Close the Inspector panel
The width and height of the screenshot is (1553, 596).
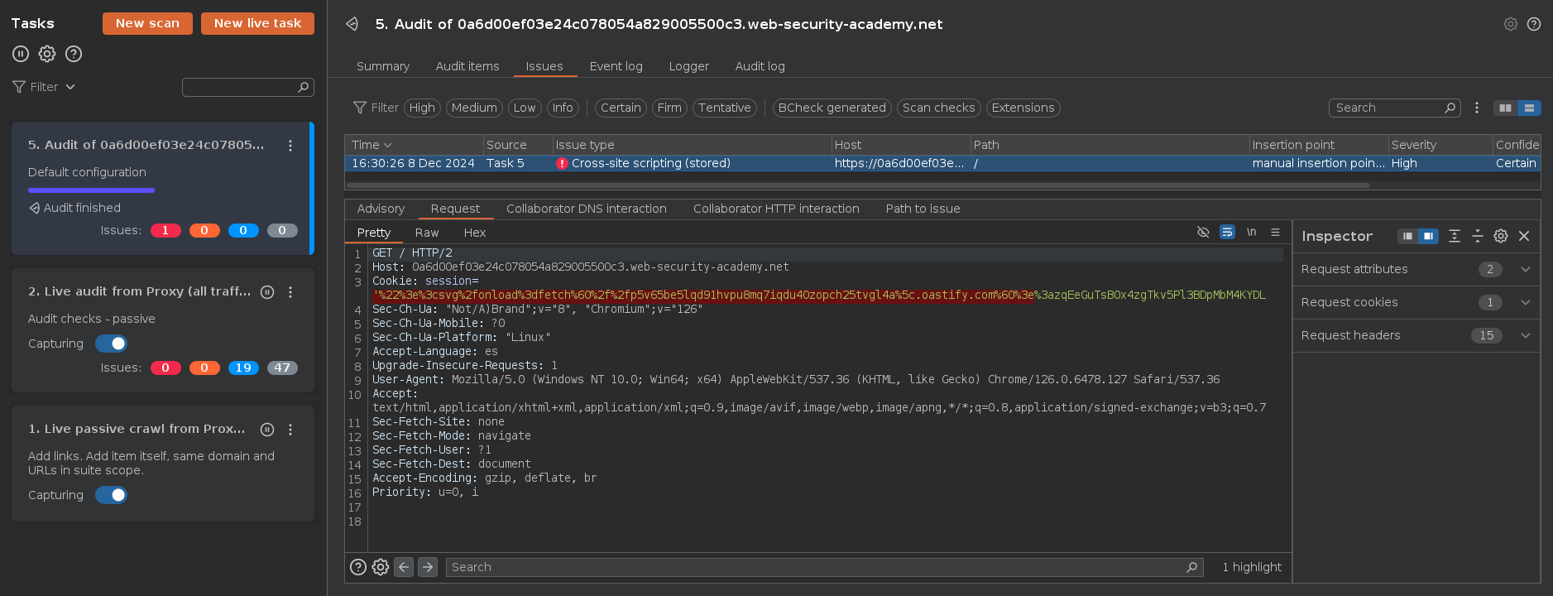point(1524,236)
